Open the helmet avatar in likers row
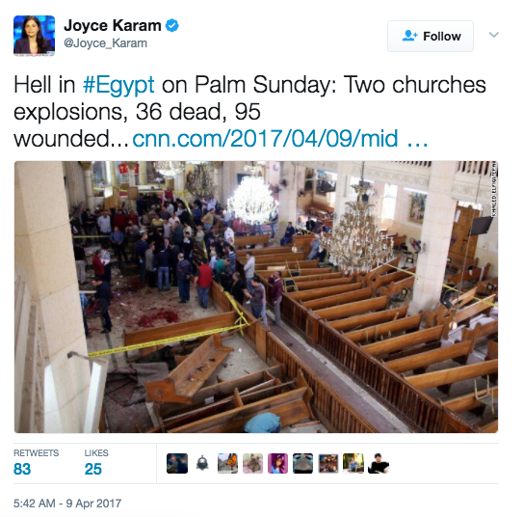523x517 pixels. 202,463
